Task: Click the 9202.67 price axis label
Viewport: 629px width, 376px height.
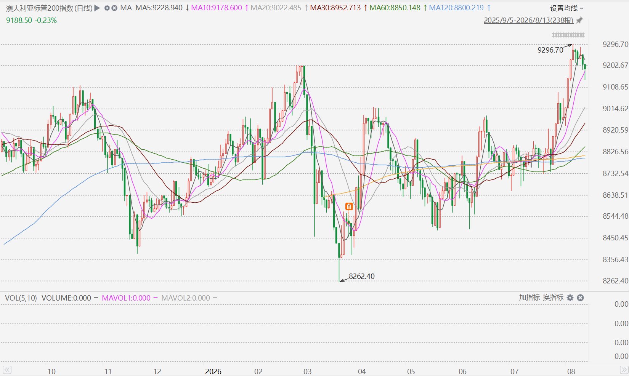Action: click(615, 65)
